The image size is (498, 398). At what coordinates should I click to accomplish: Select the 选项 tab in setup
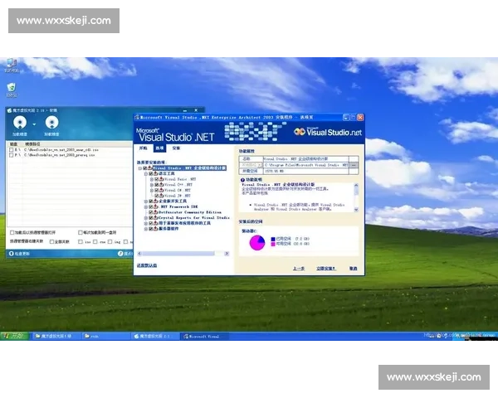tap(159, 148)
